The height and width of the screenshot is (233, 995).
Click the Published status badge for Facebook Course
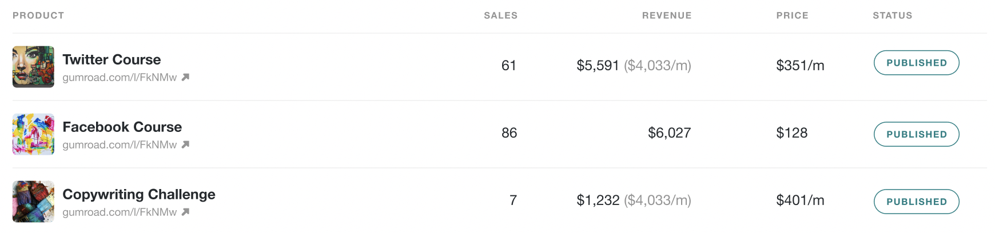(x=916, y=134)
